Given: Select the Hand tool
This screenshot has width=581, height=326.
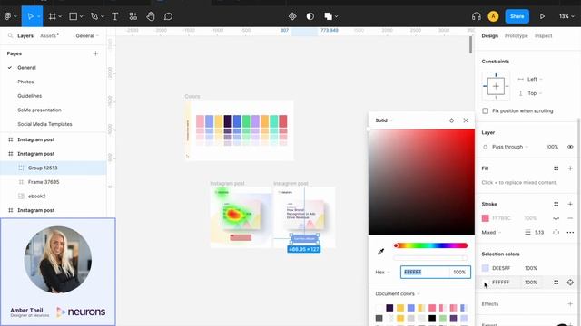Looking at the screenshot, I should tap(151, 16).
